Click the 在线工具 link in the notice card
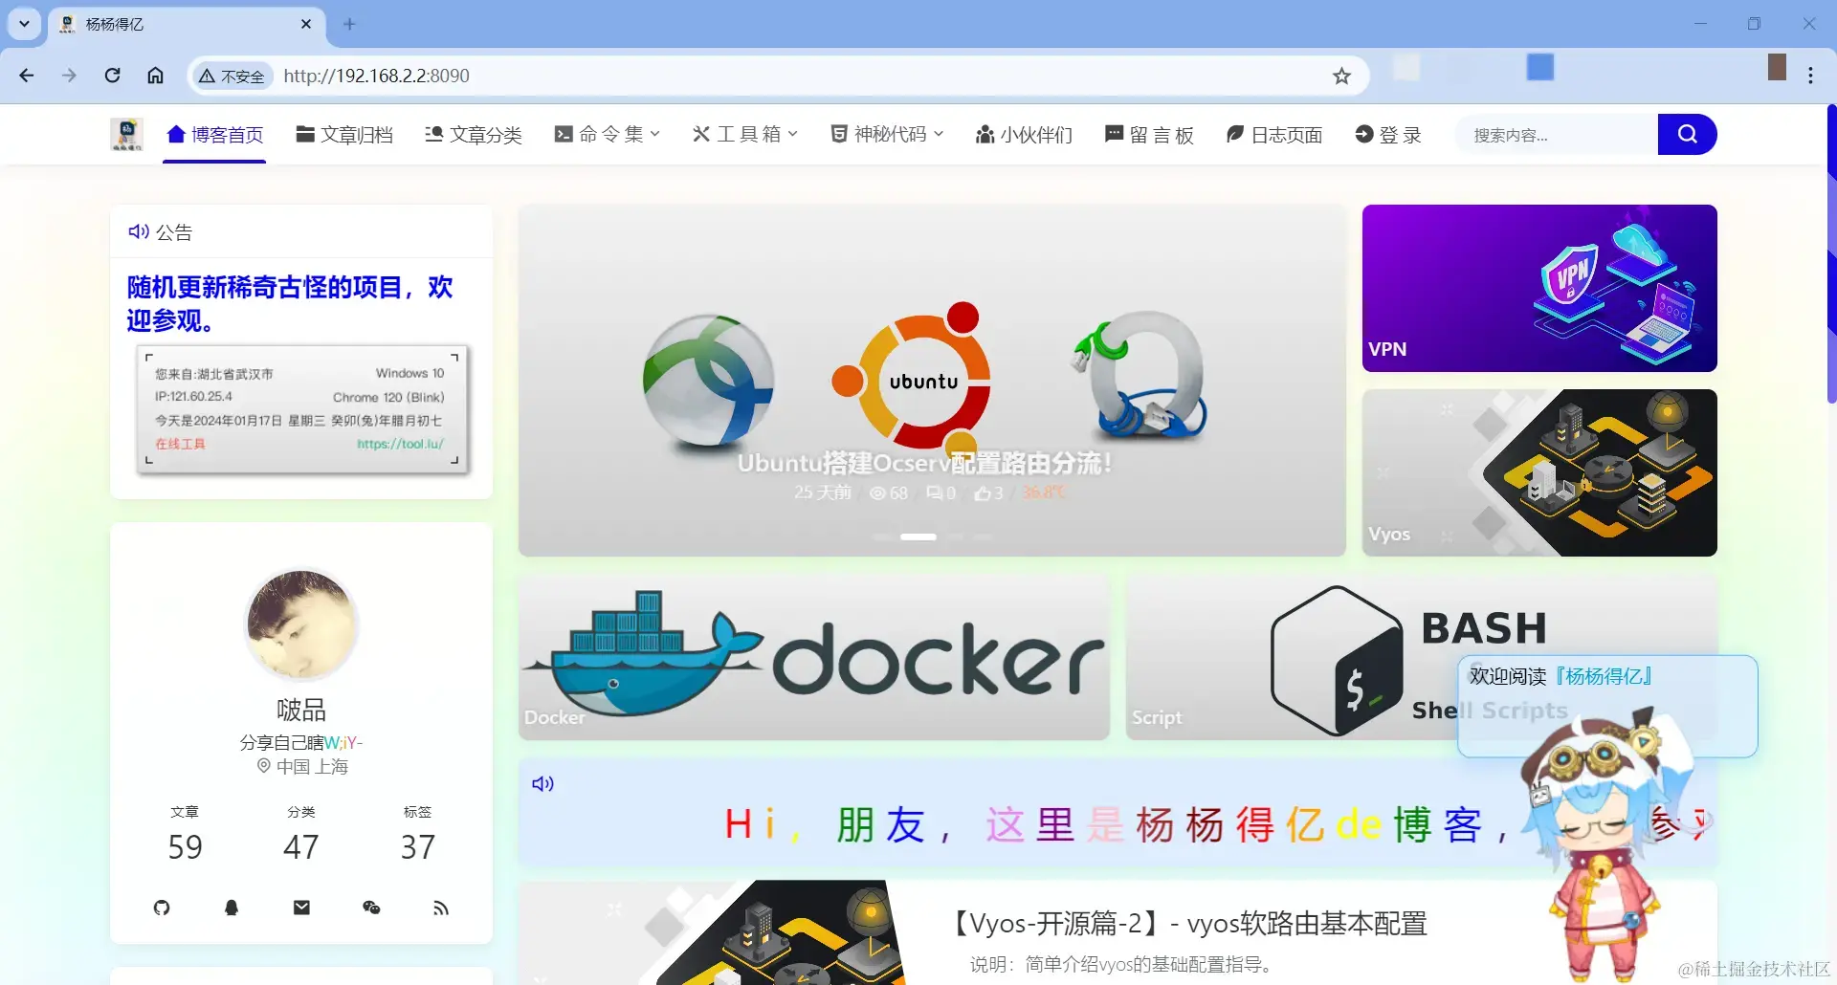1837x985 pixels. 180,444
